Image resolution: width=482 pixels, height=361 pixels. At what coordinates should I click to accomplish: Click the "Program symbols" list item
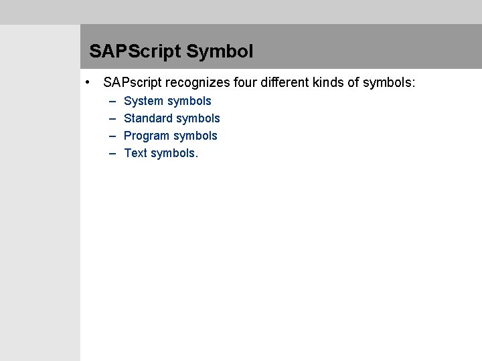171,136
